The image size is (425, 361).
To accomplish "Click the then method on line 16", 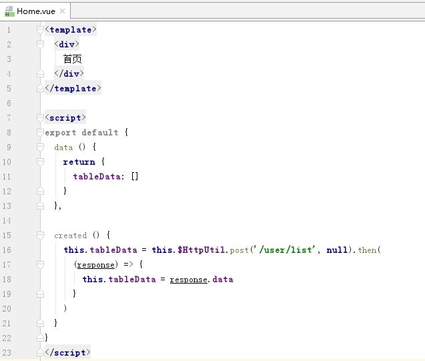I will click(367, 250).
